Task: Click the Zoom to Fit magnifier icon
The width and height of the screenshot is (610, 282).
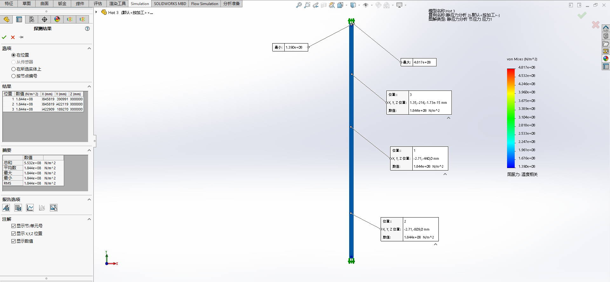Action: (299, 5)
